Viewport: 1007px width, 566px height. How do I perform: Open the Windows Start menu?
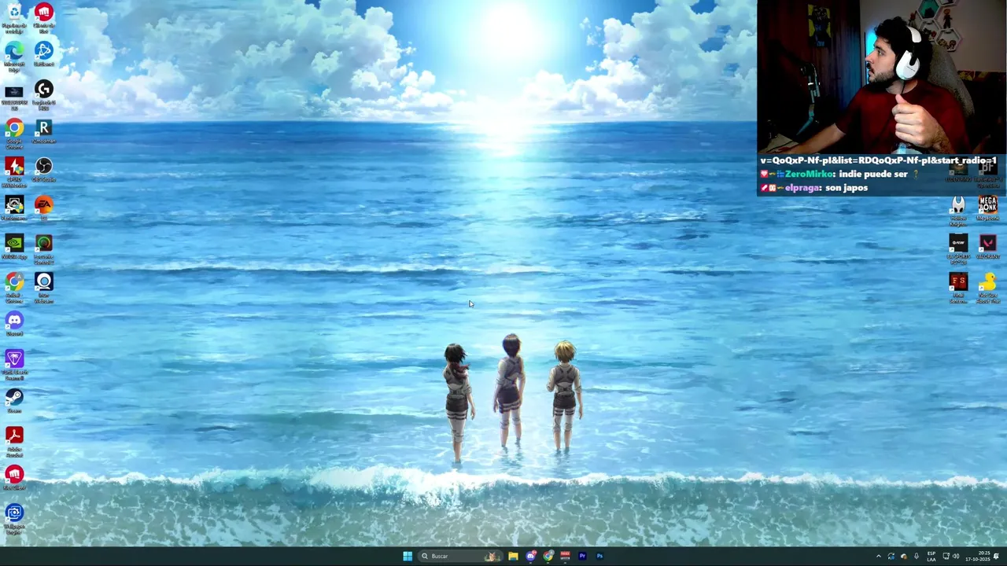[408, 556]
